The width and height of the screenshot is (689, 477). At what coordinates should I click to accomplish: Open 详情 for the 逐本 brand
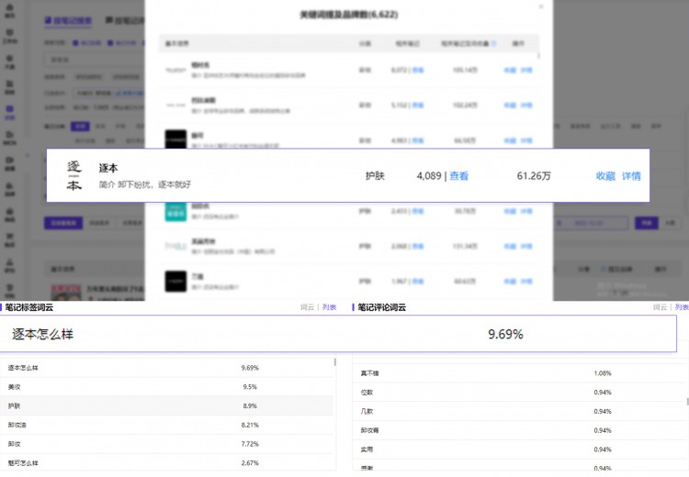[631, 176]
